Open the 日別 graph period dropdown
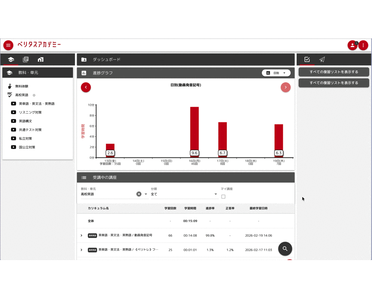This screenshot has height=298, width=372. tap(276, 73)
